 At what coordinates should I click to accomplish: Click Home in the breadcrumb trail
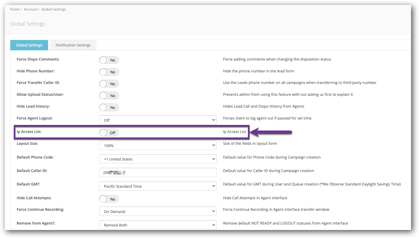click(x=15, y=9)
